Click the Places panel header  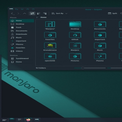(13, 18)
